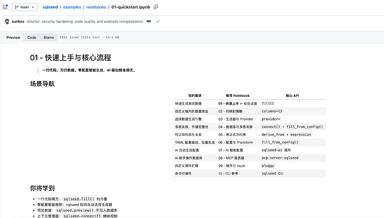Click the connect() code cell
384x218 pixels.
[270, 127]
